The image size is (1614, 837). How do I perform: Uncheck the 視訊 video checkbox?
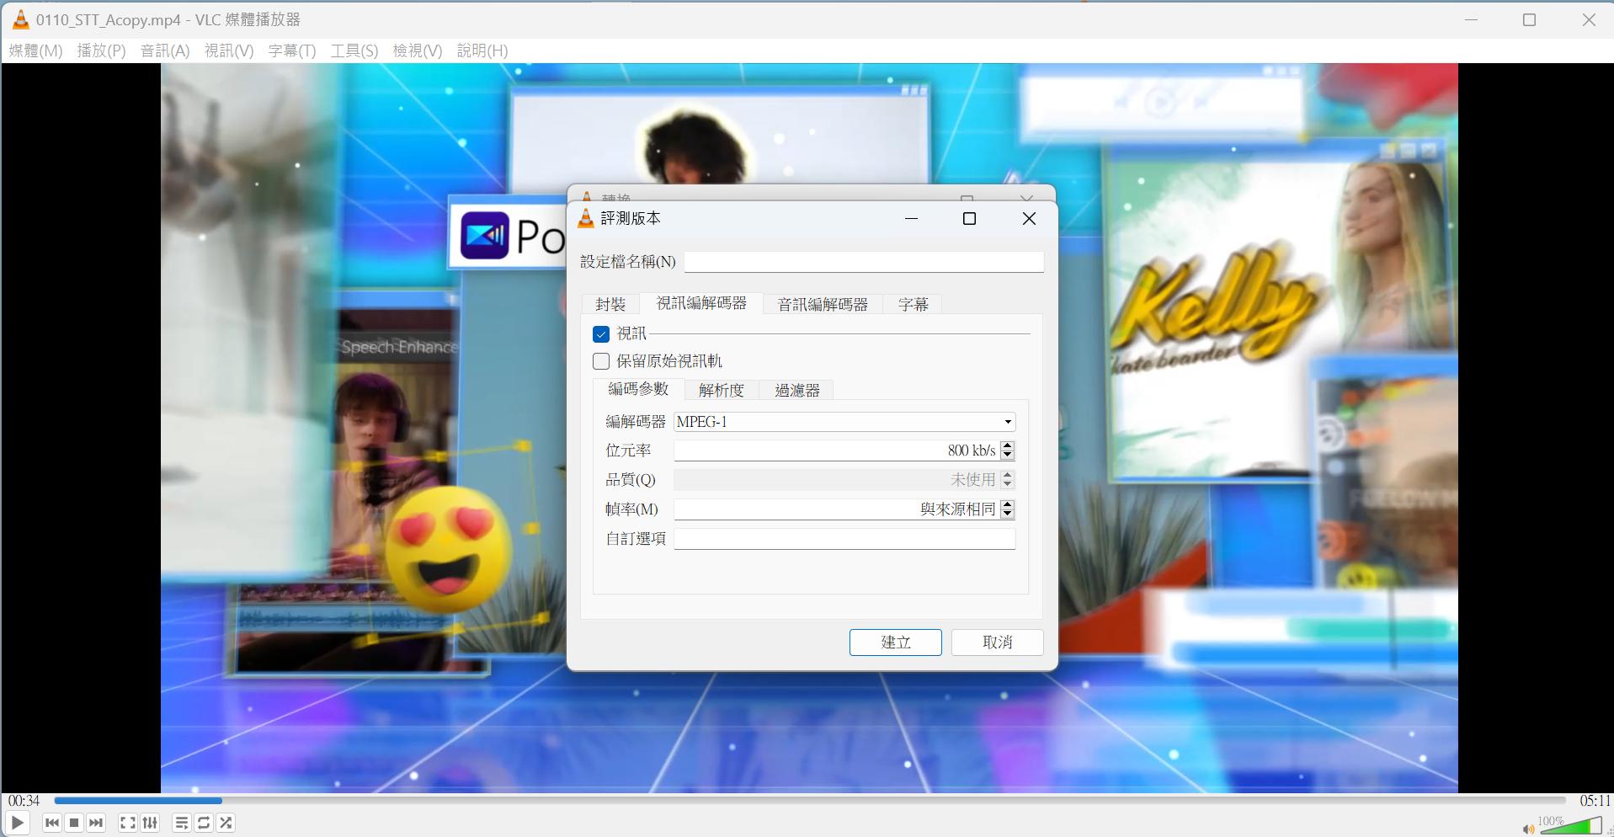600,333
